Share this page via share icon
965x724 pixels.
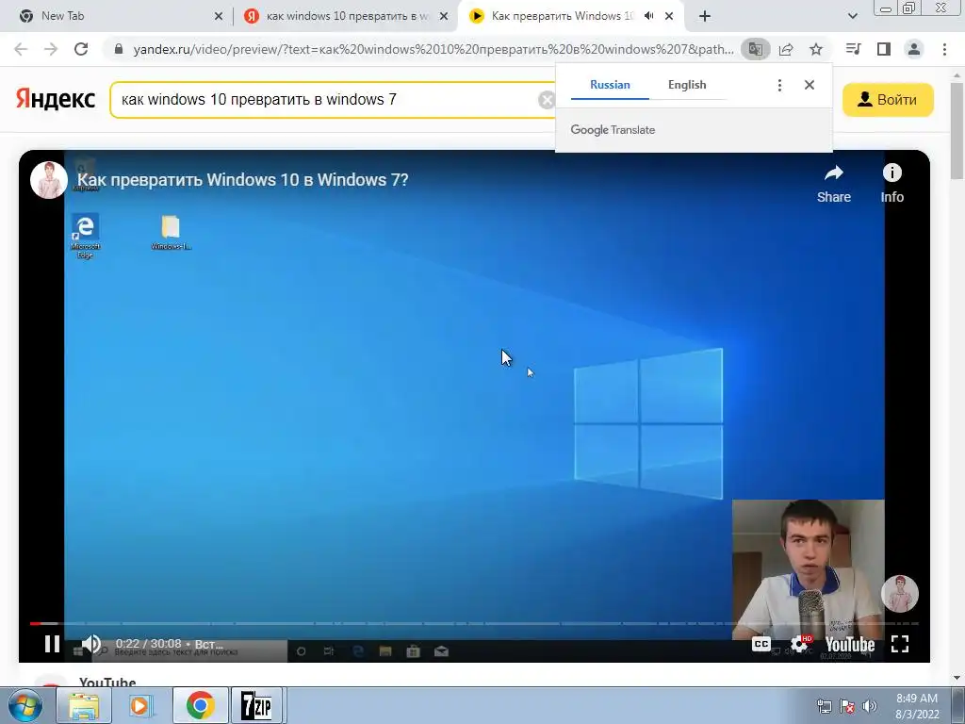click(786, 49)
